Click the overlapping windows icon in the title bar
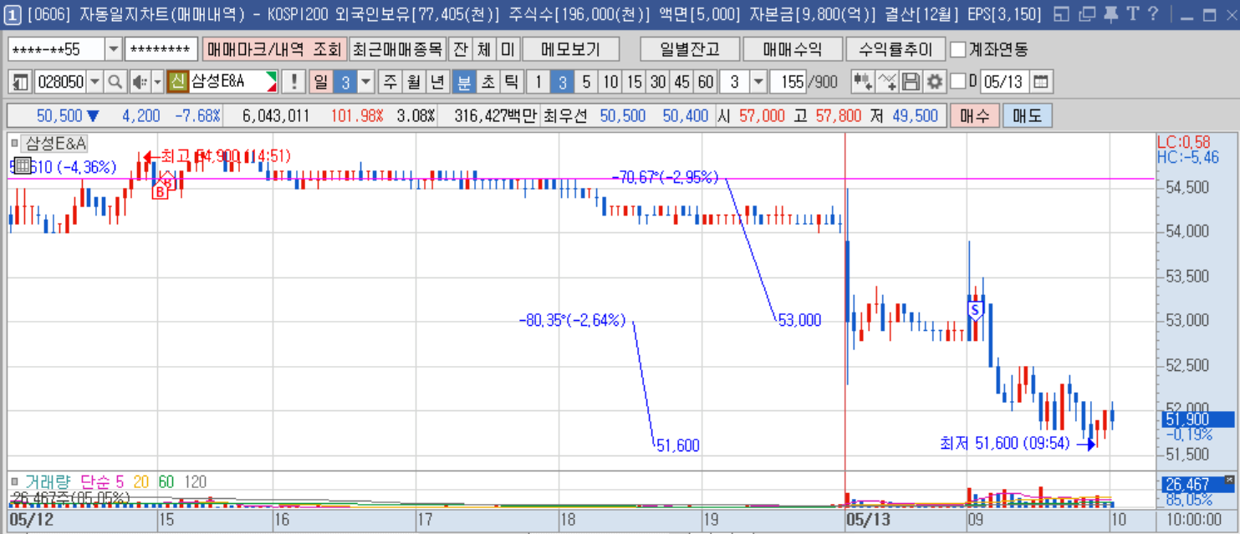The image size is (1240, 534). coord(1086,14)
